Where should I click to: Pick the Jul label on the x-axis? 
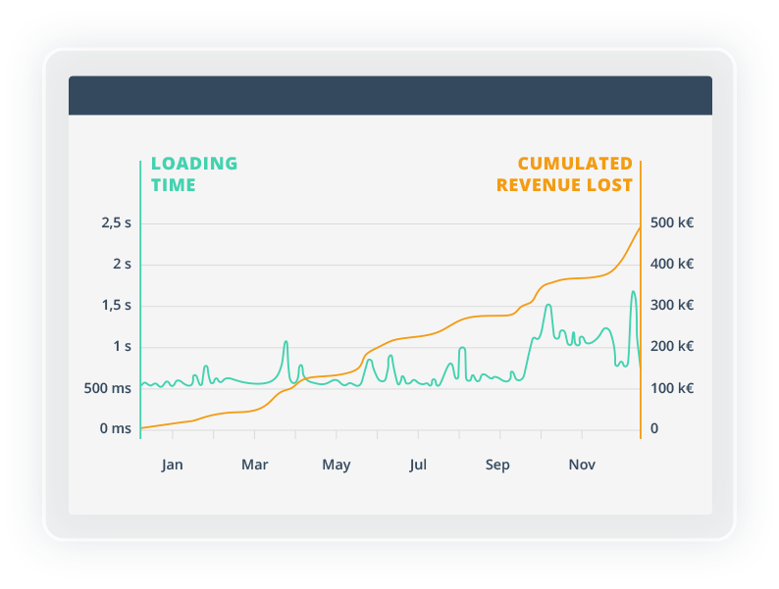point(419,465)
